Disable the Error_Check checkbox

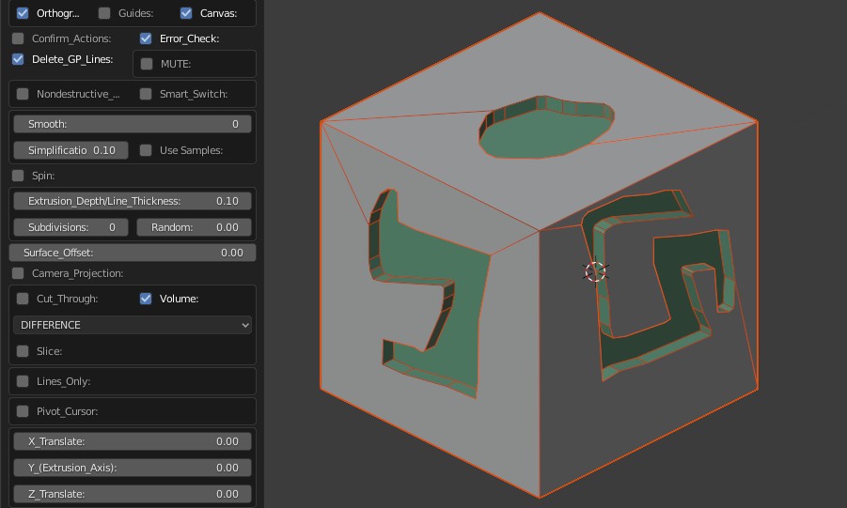pyautogui.click(x=146, y=38)
